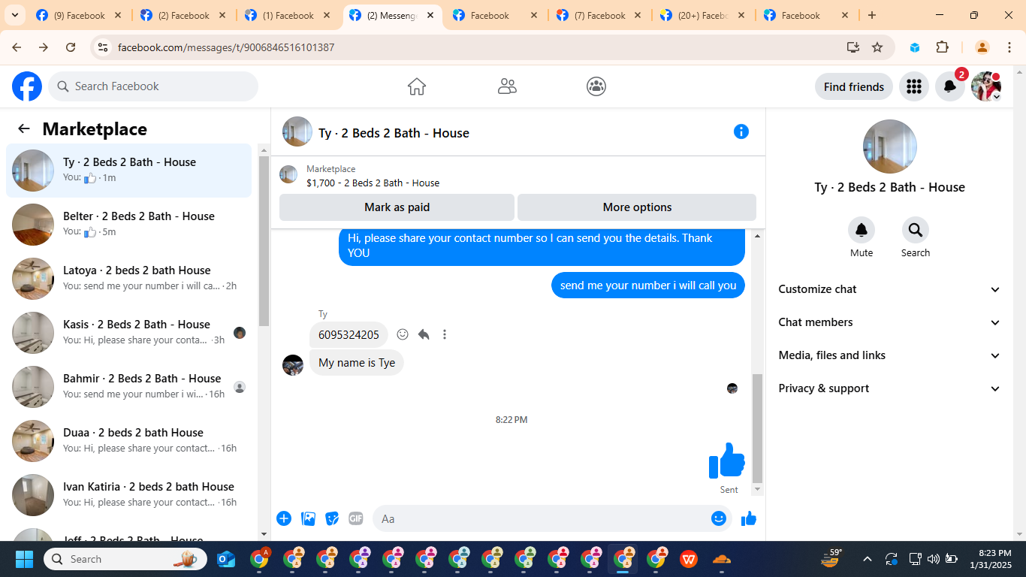Screen dimensions: 1026x577
Task: Bookmark this page with the star icon
Action: [877, 47]
